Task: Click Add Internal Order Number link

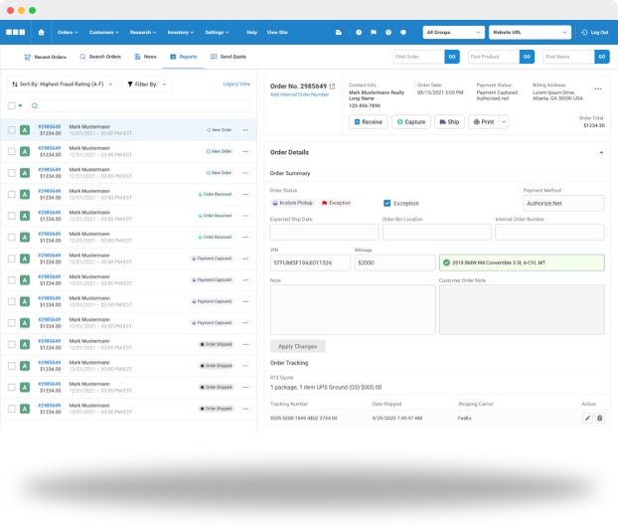Action: coord(299,94)
